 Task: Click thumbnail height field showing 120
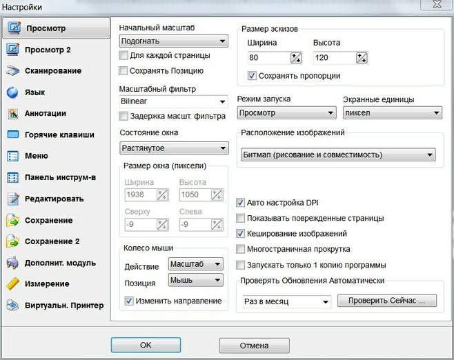point(335,58)
